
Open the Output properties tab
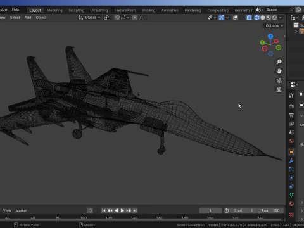pyautogui.click(x=291, y=115)
